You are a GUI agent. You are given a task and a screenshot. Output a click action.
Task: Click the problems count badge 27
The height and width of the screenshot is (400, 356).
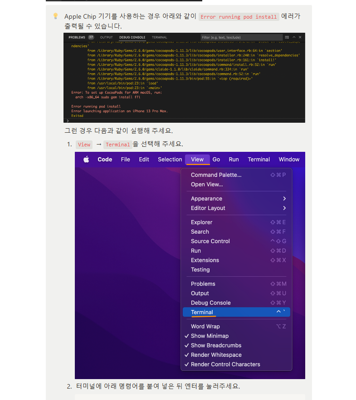(91, 37)
